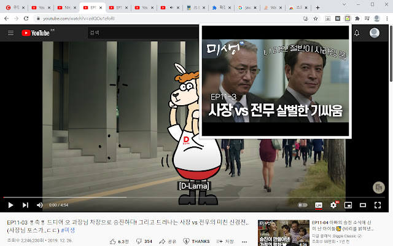This screenshot has height=246, width=393.
Task: Seek on the video progress bar
Action: click(x=194, y=197)
